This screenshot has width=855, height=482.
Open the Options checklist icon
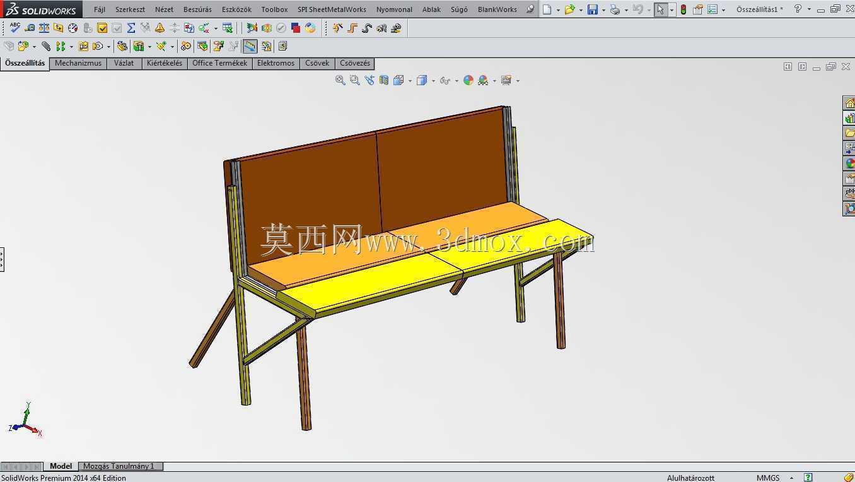pyautogui.click(x=712, y=9)
